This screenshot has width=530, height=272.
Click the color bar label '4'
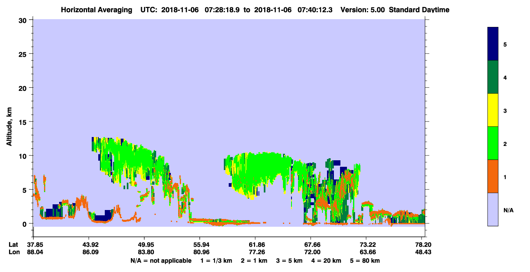(x=505, y=77)
